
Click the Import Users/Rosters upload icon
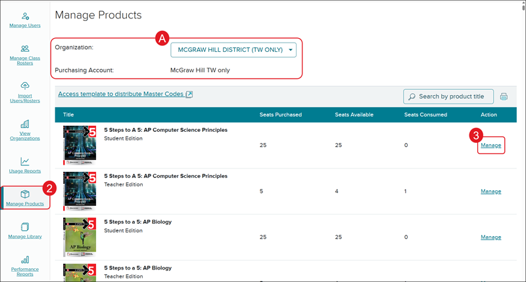(x=26, y=86)
